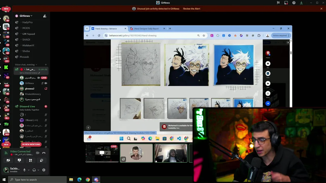Join the MODS voice channel
Screen dimensions: 326x183
click(x=31, y=28)
